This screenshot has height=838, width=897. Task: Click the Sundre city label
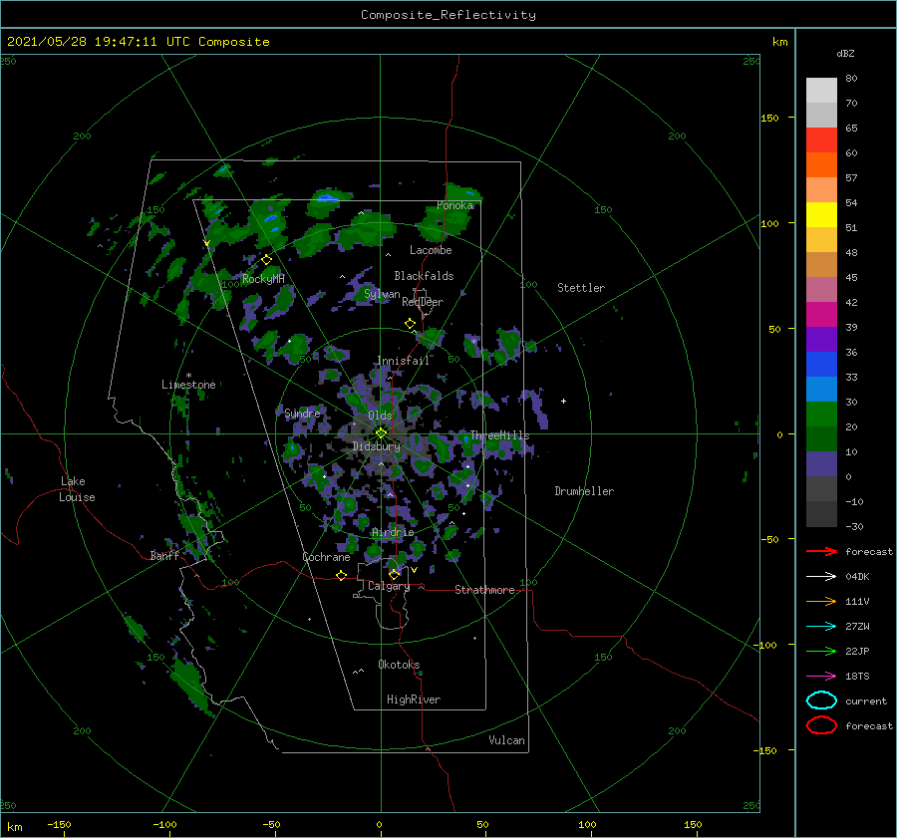coord(303,413)
